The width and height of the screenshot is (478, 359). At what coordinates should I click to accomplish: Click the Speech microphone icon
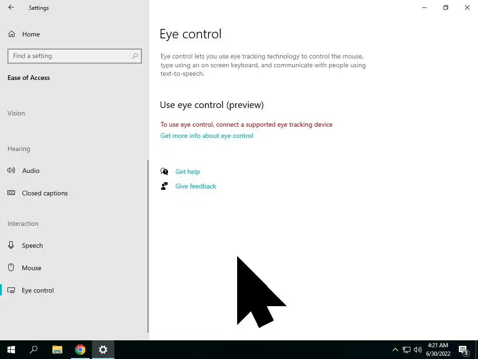click(x=11, y=245)
